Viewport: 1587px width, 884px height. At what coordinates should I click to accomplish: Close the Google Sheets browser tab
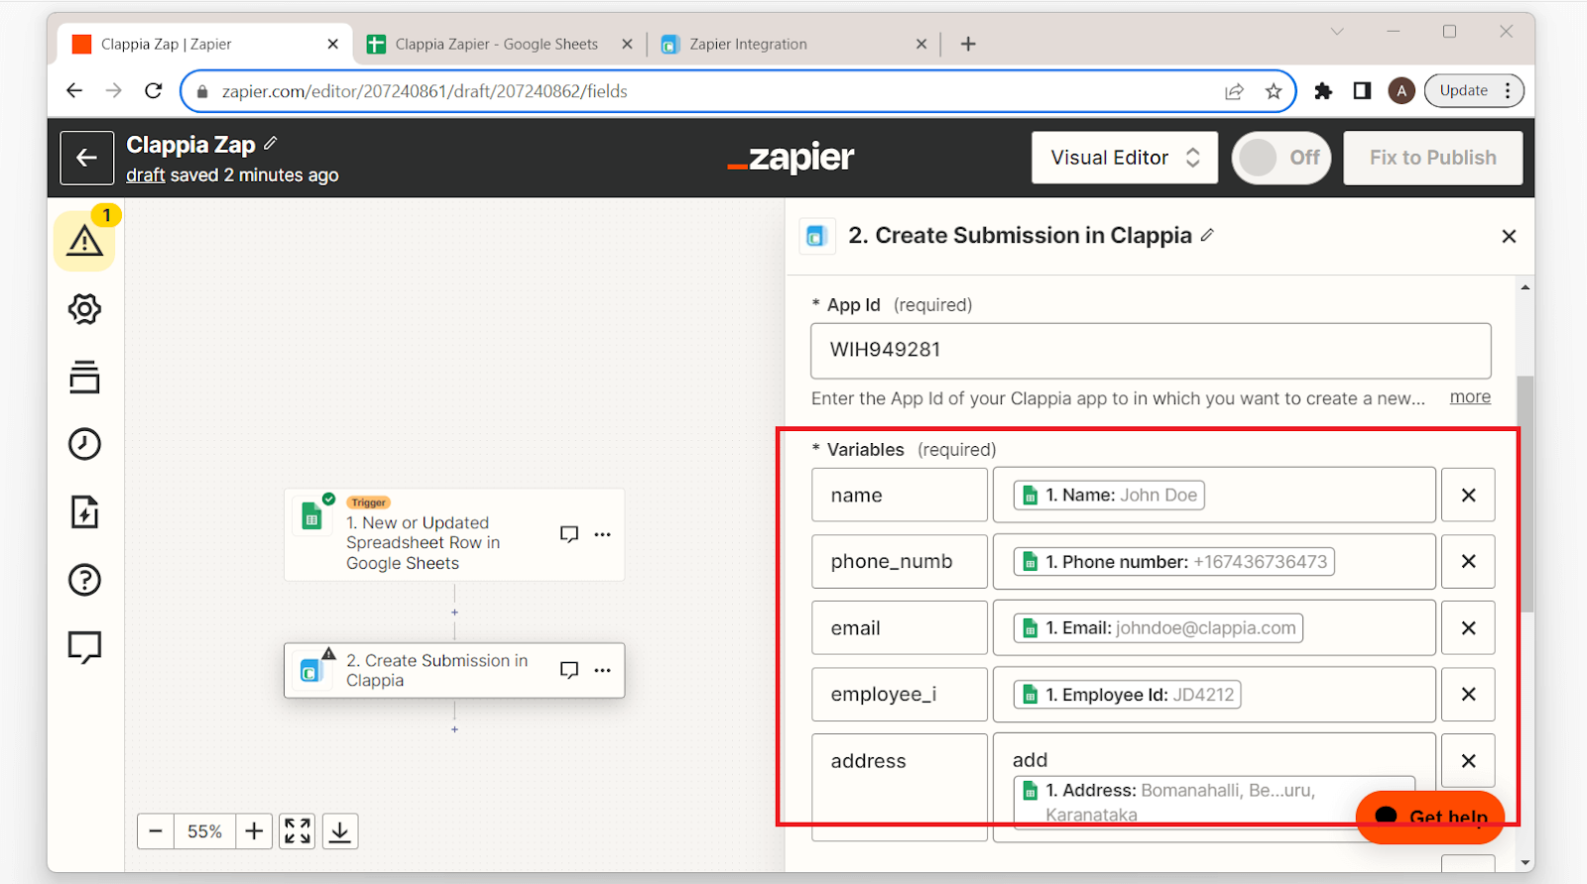click(627, 44)
